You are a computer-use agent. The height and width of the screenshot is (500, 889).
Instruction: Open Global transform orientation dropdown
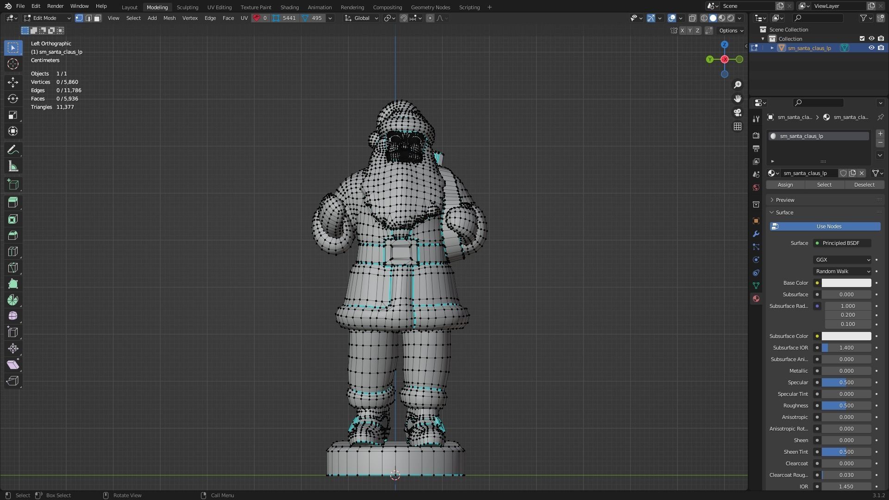pos(362,18)
